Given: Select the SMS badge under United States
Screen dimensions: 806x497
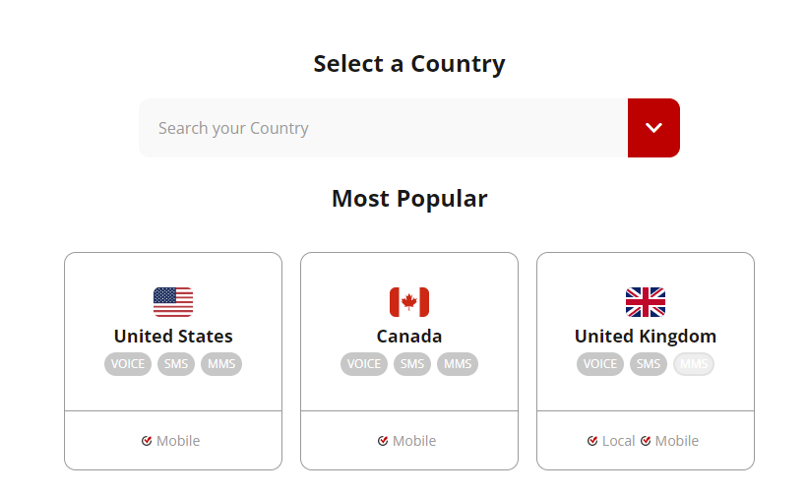Looking at the screenshot, I should (176, 364).
